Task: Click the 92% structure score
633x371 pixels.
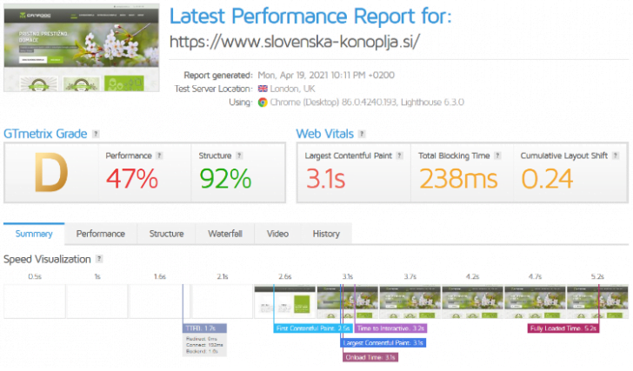Action: coord(225,179)
